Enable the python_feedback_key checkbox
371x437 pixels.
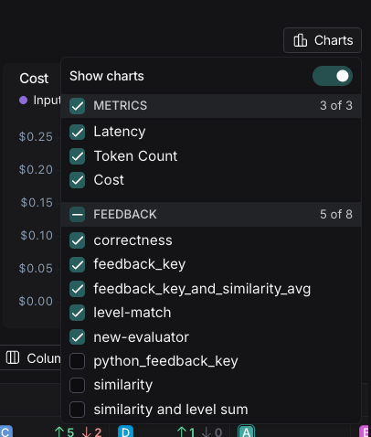tap(77, 361)
